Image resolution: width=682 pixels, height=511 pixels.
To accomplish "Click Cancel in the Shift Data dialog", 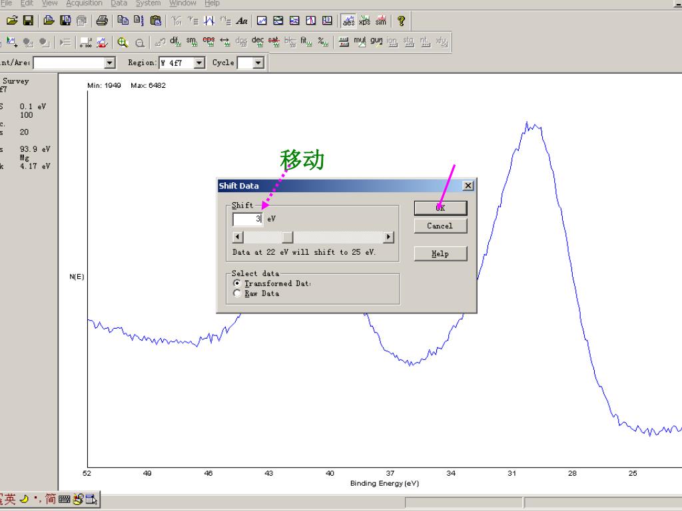I will (x=441, y=226).
